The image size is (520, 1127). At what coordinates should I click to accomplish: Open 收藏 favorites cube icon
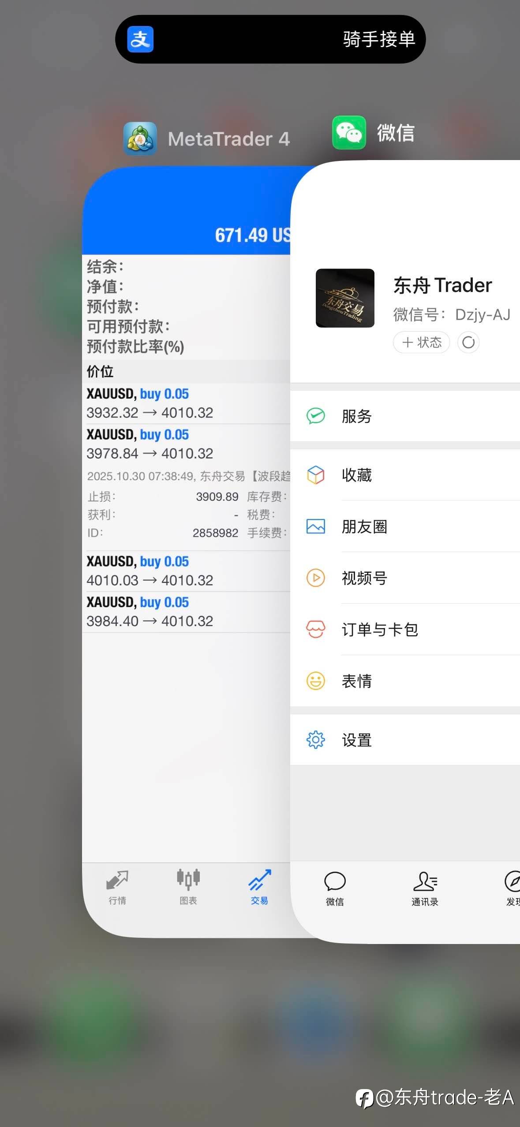pyautogui.click(x=316, y=475)
